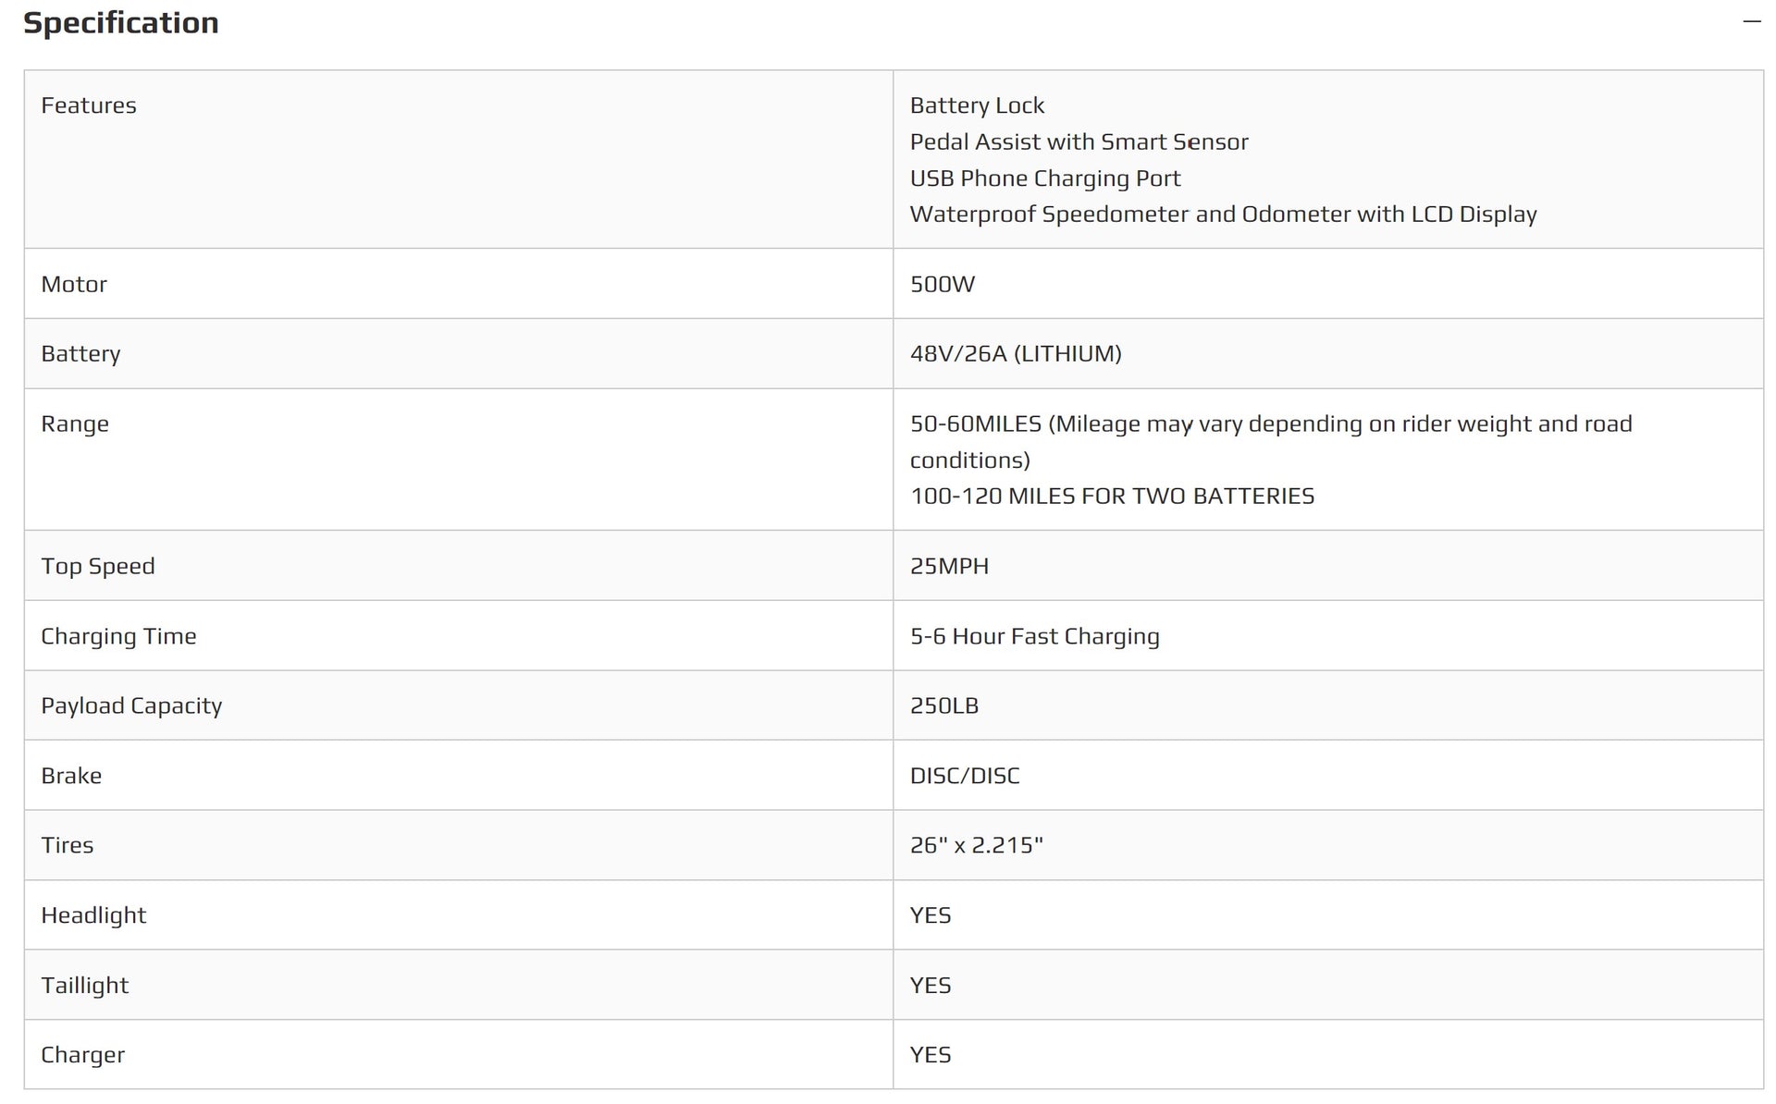Click the Range row label
The height and width of the screenshot is (1104, 1776).
(x=75, y=423)
